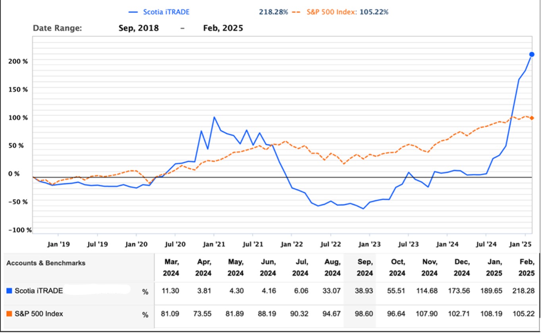
Task: Click the 189.65 cell for January 2025
Action: [x=492, y=291]
